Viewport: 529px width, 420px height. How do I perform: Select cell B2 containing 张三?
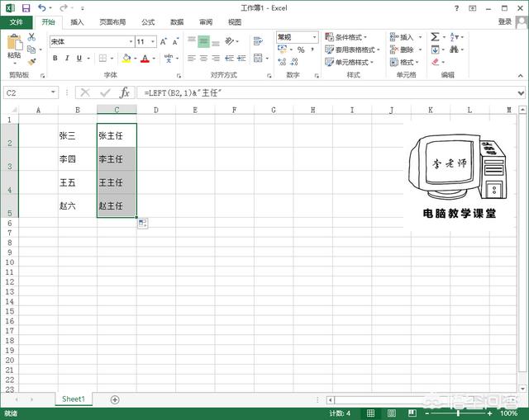pos(77,135)
